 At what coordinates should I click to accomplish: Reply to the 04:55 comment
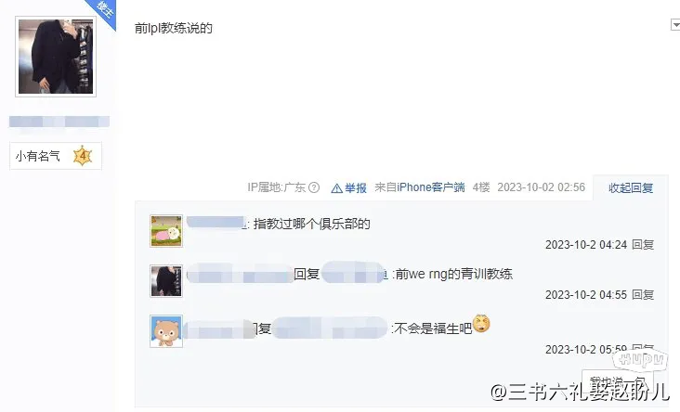click(643, 295)
